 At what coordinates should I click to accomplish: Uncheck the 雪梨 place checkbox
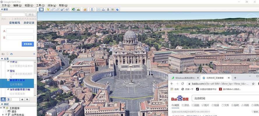[x=8, y=71]
